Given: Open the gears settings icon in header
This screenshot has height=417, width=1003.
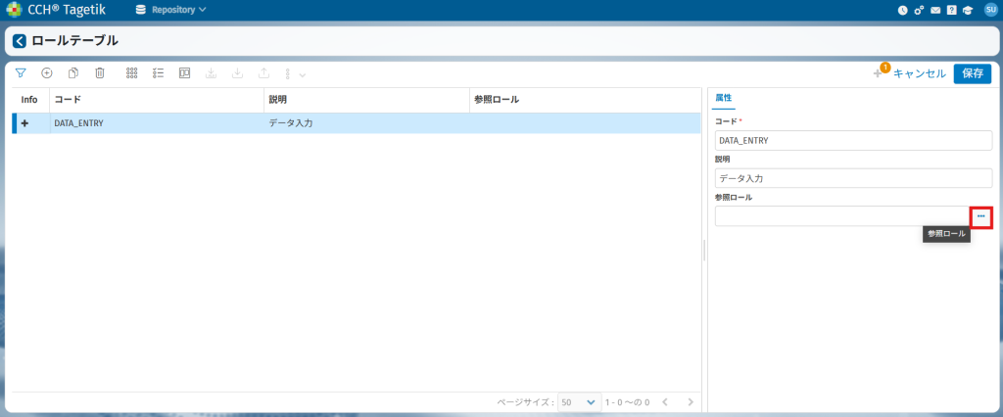Looking at the screenshot, I should 919,10.
